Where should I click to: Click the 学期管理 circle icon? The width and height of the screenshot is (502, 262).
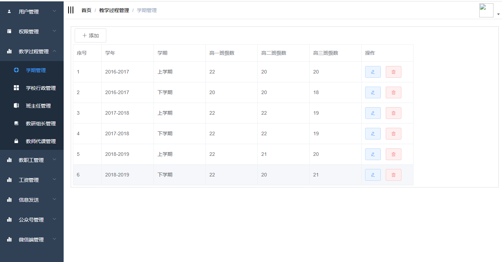16,70
